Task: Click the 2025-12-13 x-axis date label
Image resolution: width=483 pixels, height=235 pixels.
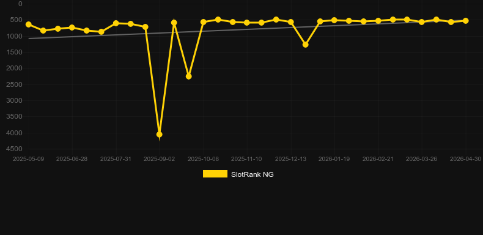Action: tap(290, 159)
